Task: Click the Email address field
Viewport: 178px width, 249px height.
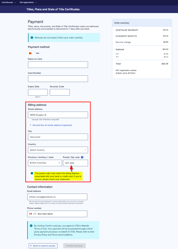Action: click(x=57, y=197)
